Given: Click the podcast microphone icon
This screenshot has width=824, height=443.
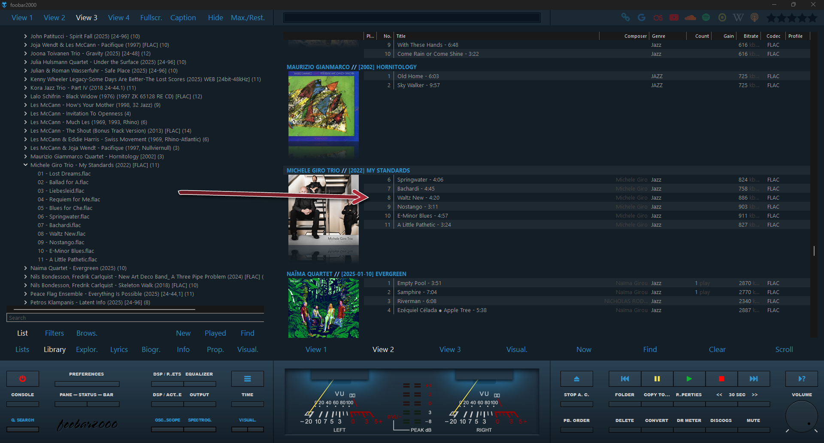Looking at the screenshot, I should [x=754, y=18].
